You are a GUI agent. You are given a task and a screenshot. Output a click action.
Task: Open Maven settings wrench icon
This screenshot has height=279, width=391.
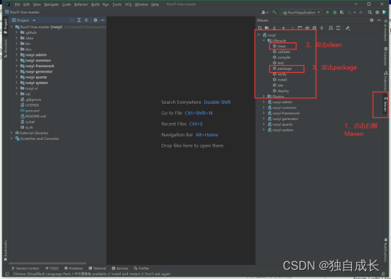(x=348, y=28)
